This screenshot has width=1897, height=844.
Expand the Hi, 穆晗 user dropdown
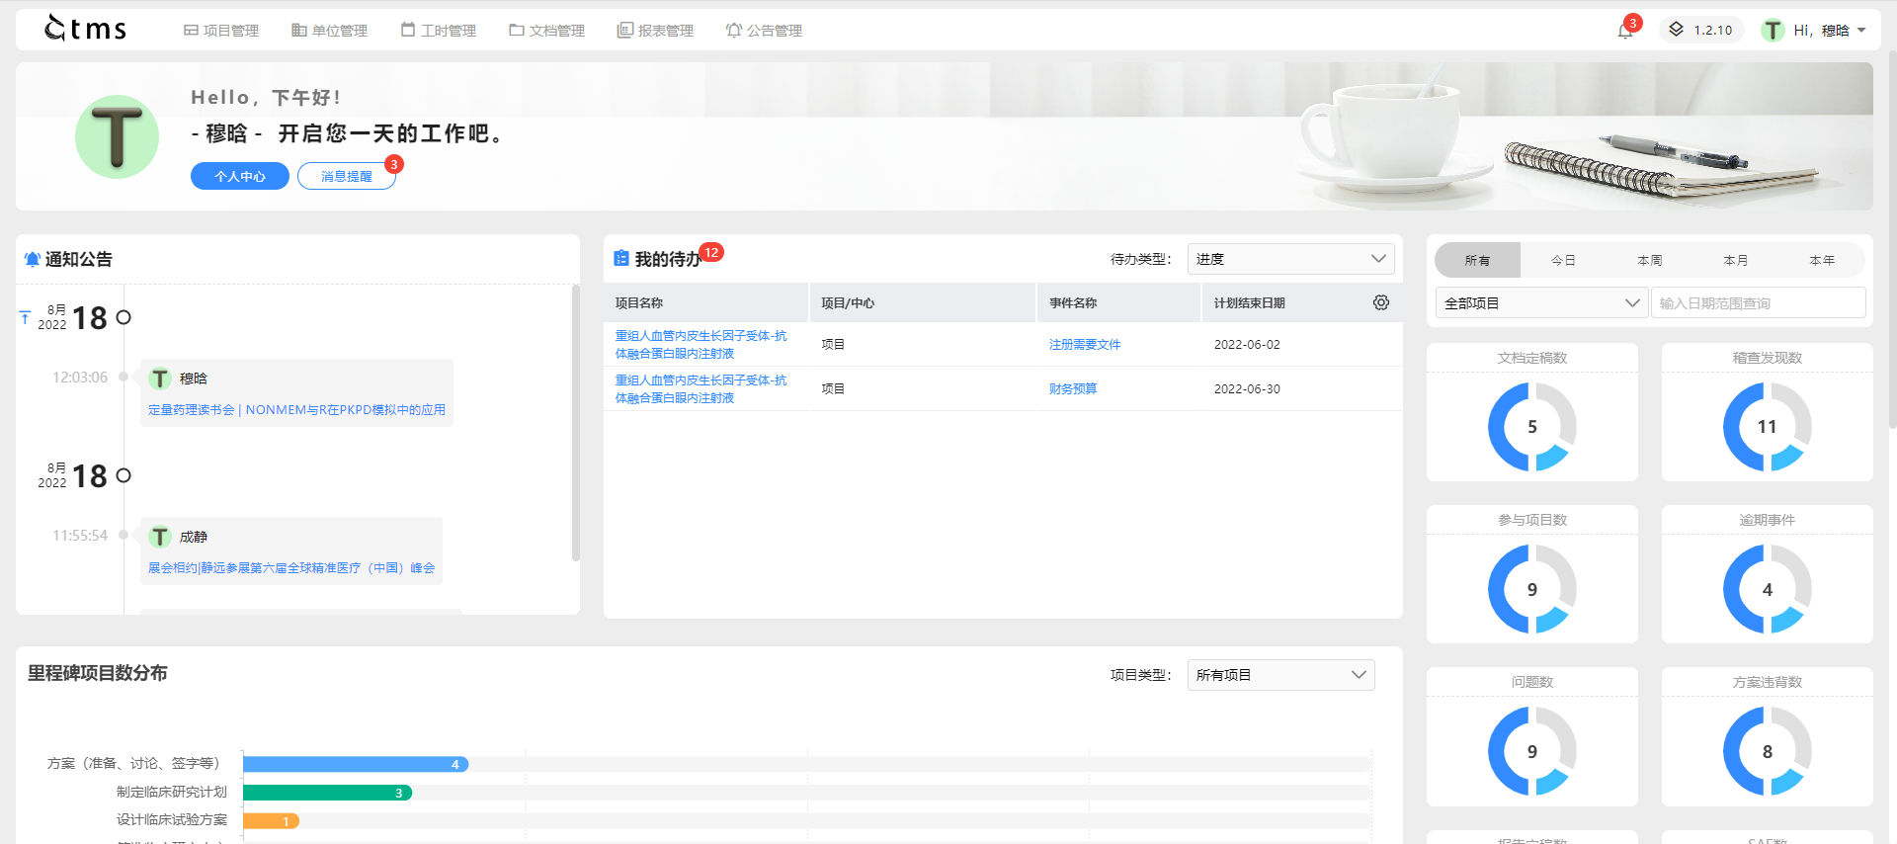tap(1830, 31)
